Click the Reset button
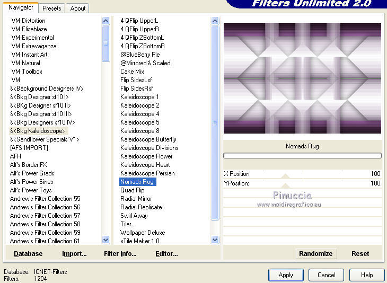This screenshot has width=387, height=283. tap(360, 254)
